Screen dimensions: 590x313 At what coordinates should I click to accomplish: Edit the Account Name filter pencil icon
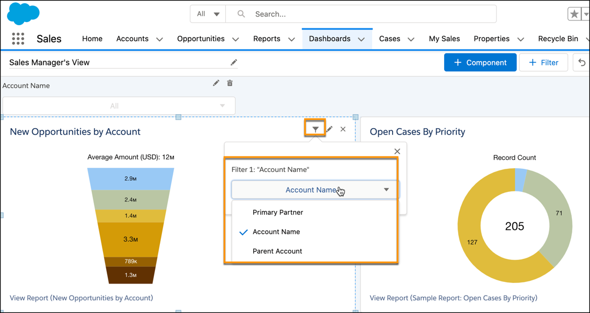(216, 83)
